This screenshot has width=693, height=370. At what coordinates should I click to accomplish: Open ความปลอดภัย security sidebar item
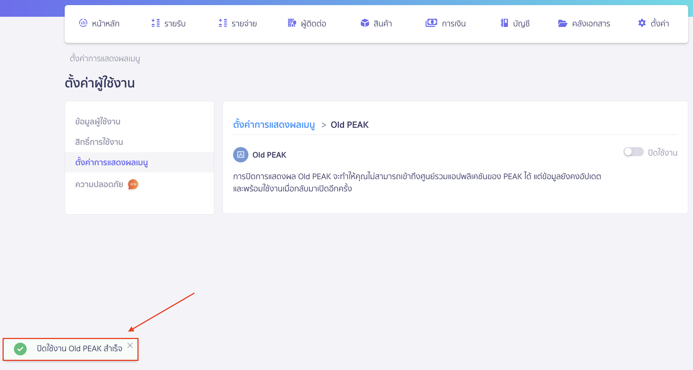click(99, 185)
